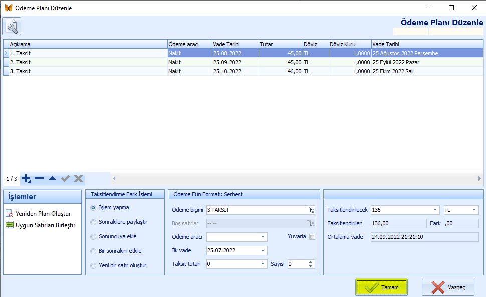Click the Taksitlendirilen field showing 136,00
486x297 pixels.
coord(399,223)
